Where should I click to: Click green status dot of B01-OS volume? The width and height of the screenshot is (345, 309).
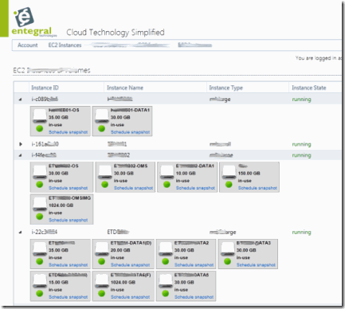point(40,129)
